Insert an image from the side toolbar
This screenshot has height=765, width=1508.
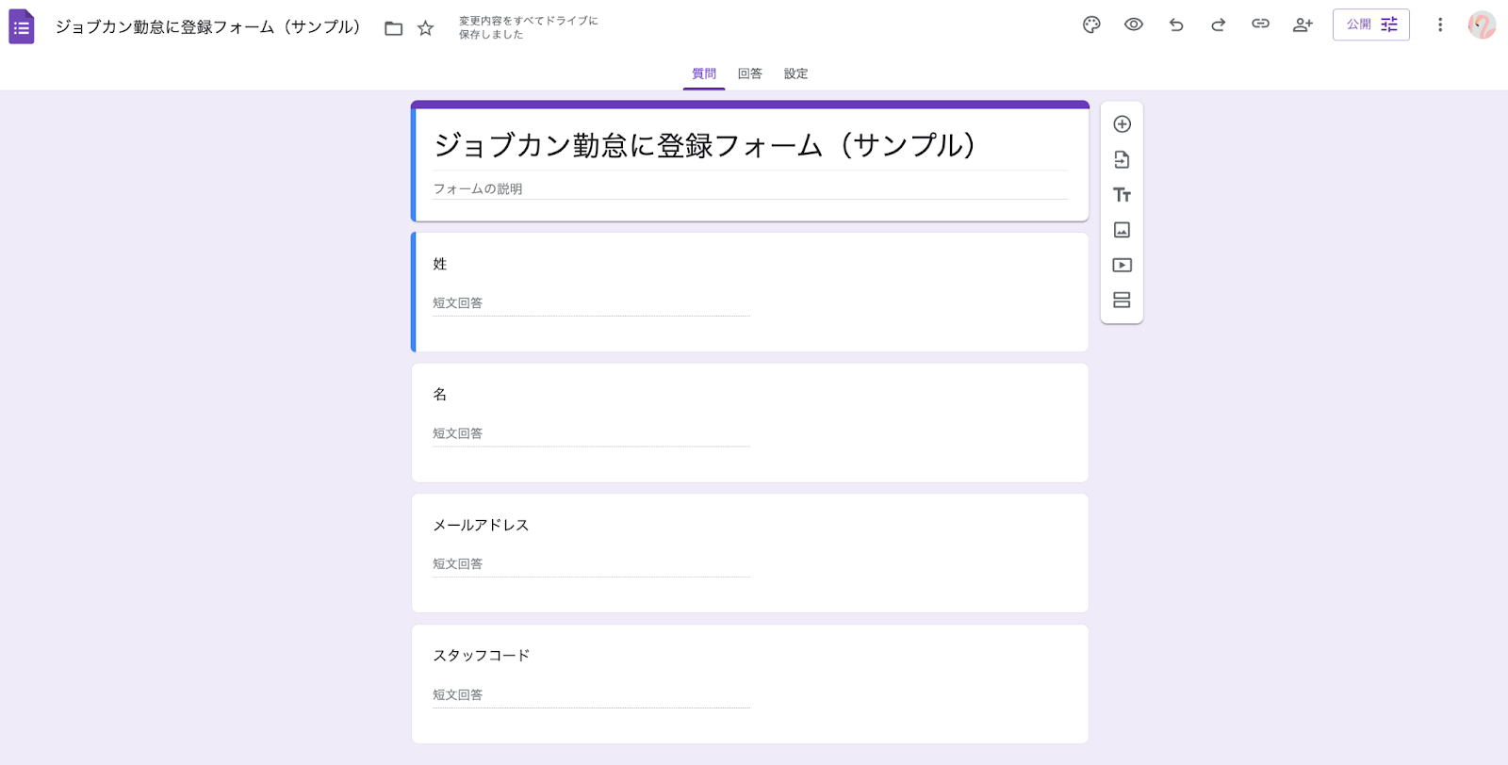point(1122,230)
